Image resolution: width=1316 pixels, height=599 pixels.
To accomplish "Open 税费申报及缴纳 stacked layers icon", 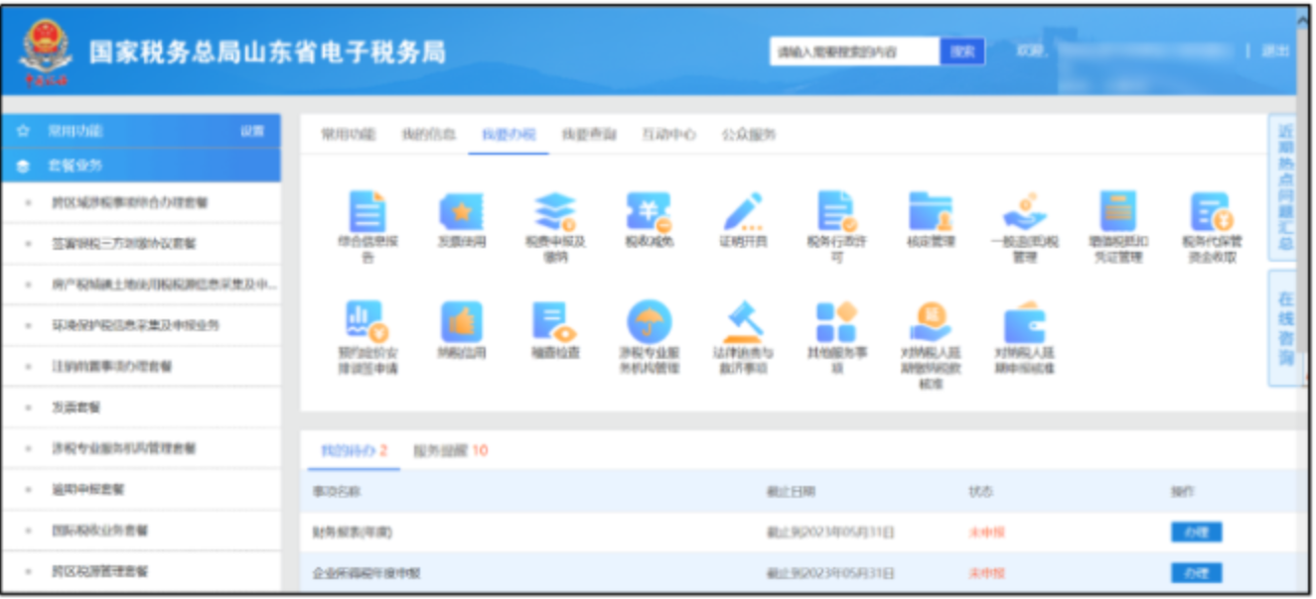I will 555,212.
